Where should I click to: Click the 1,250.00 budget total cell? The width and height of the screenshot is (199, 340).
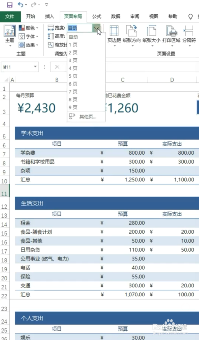click(135, 180)
